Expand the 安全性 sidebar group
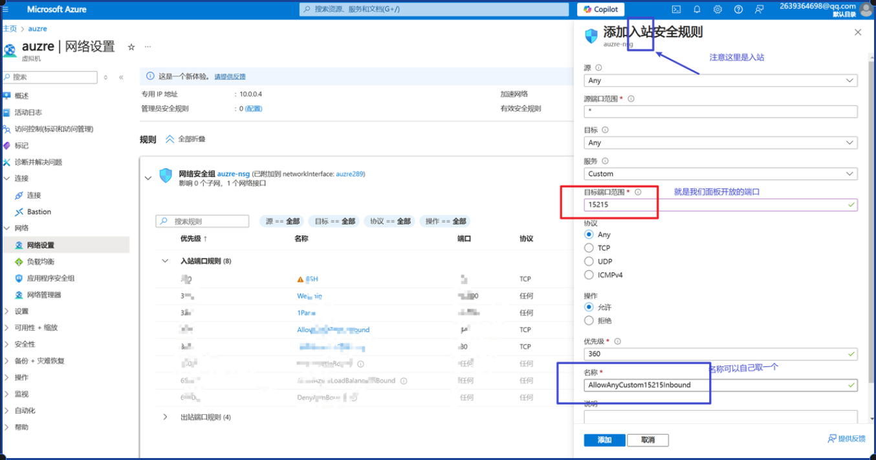Image resolution: width=876 pixels, height=460 pixels. click(7, 344)
